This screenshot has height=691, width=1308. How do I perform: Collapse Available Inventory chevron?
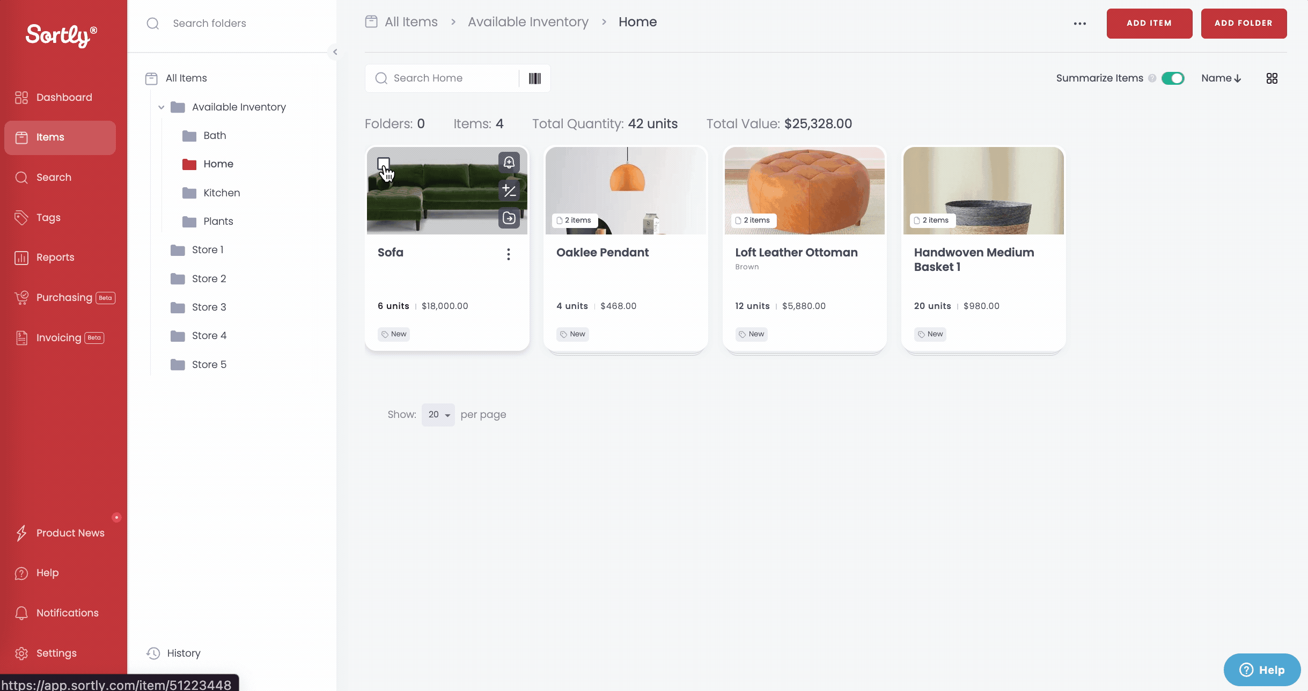point(161,107)
